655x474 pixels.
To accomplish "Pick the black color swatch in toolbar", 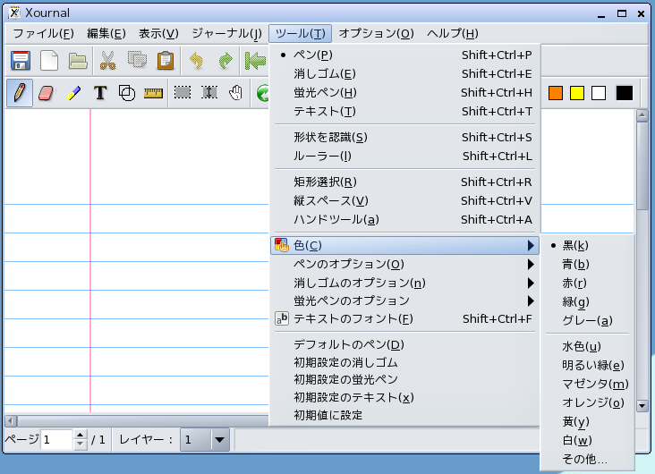I will [x=625, y=93].
